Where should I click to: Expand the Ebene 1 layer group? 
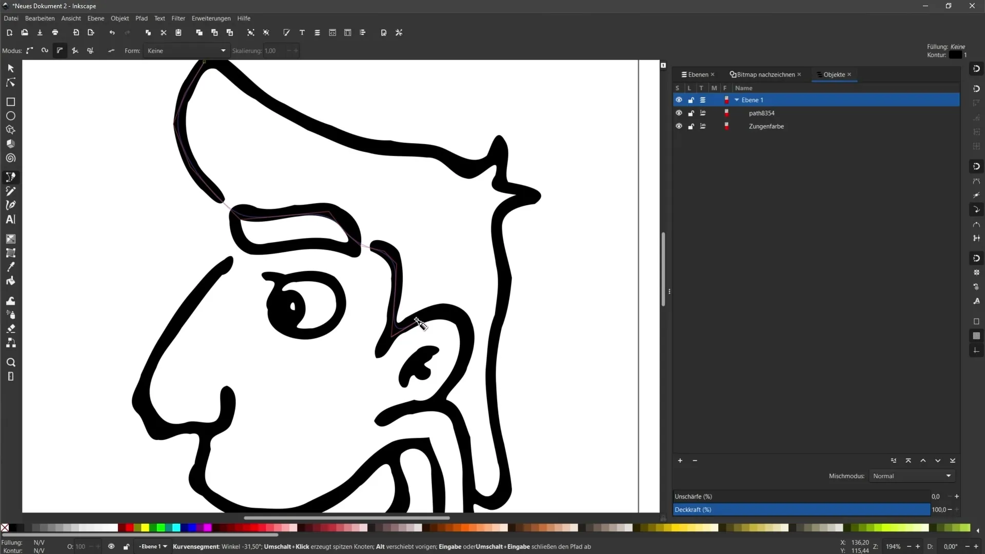pos(737,100)
